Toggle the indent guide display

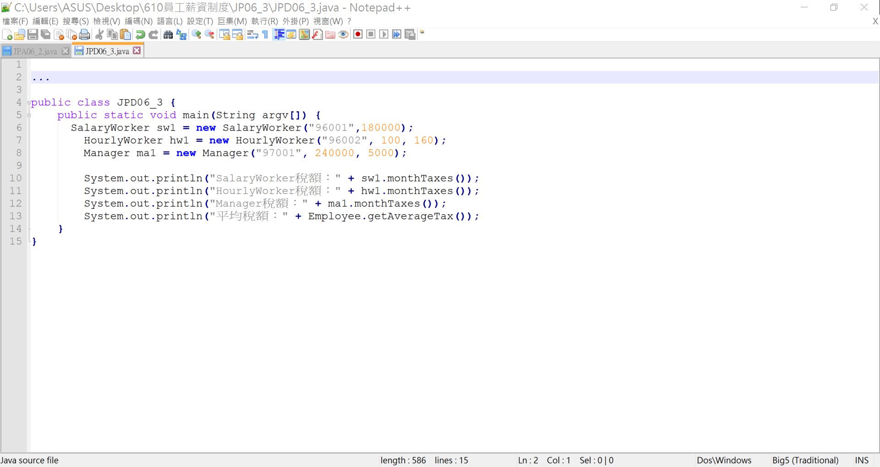coord(279,35)
